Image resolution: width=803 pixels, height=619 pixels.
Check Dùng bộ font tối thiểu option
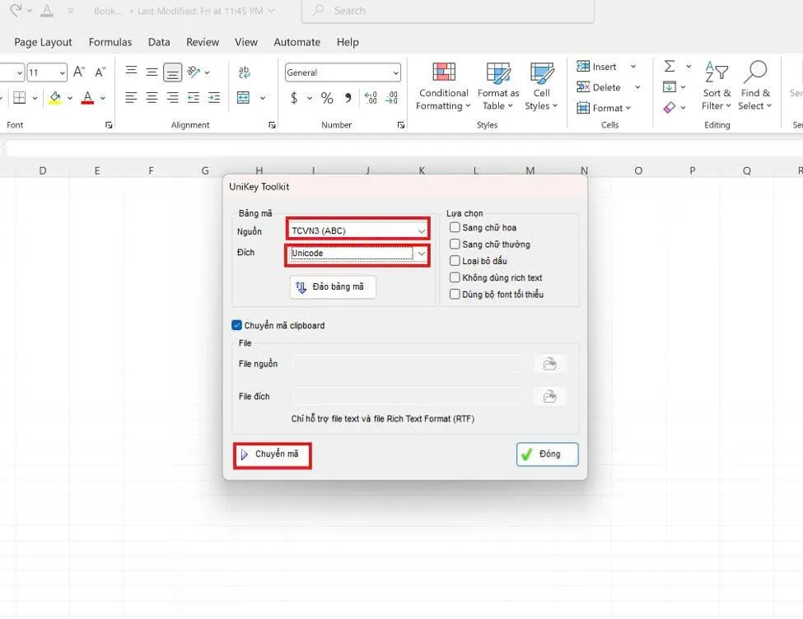[x=455, y=294]
